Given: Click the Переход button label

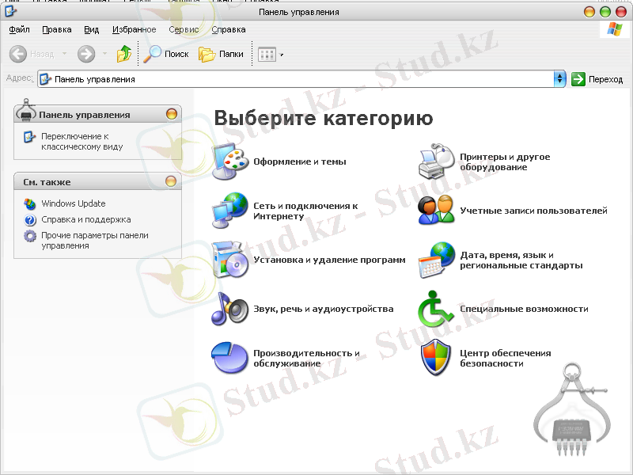Looking at the screenshot, I should coord(605,80).
